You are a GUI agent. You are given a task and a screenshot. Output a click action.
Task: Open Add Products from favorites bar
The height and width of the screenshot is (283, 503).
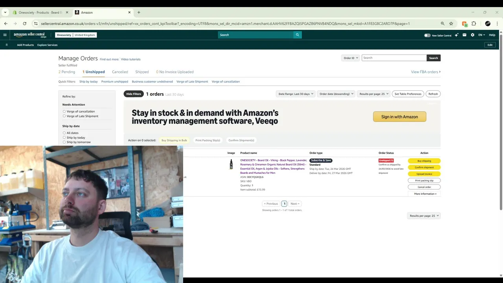pyautogui.click(x=25, y=45)
